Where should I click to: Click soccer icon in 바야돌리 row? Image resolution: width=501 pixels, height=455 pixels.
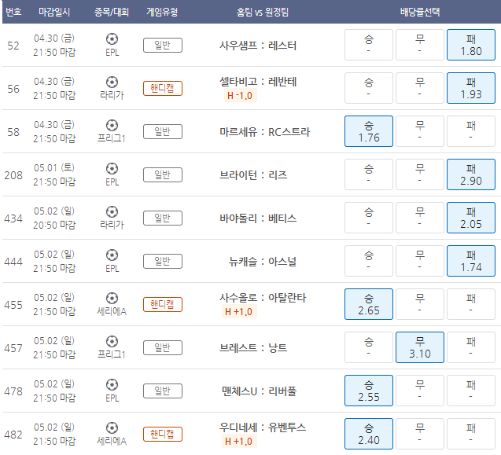(x=112, y=212)
